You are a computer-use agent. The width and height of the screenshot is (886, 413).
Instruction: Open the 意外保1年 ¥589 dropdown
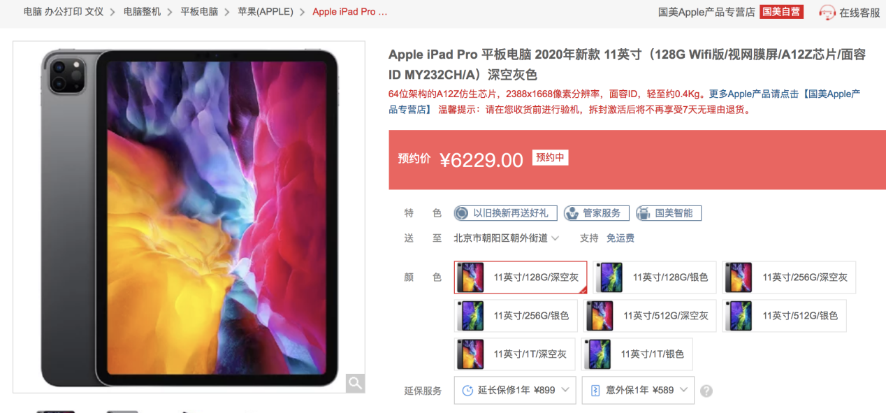click(x=638, y=391)
